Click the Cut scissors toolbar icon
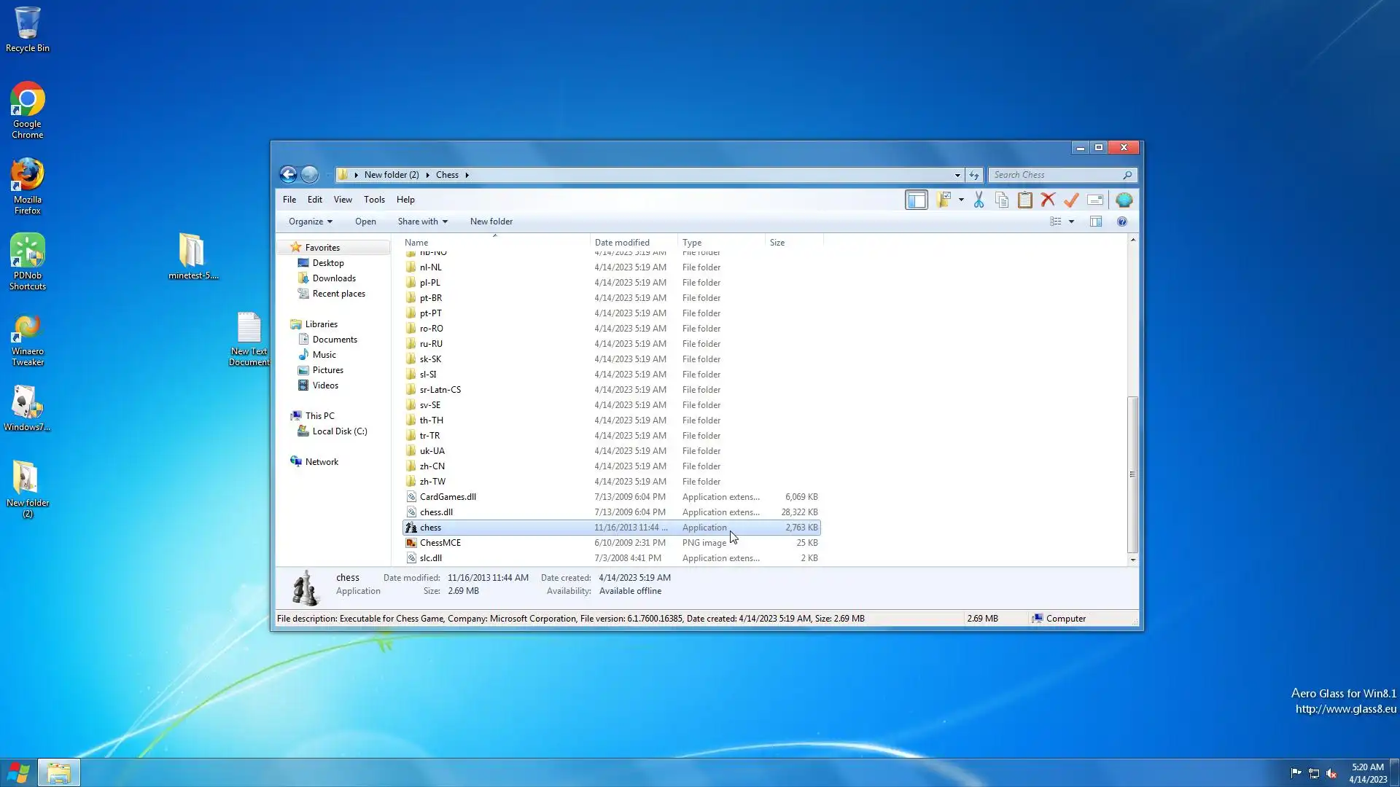Screen dimensions: 1400x787 [x=979, y=200]
